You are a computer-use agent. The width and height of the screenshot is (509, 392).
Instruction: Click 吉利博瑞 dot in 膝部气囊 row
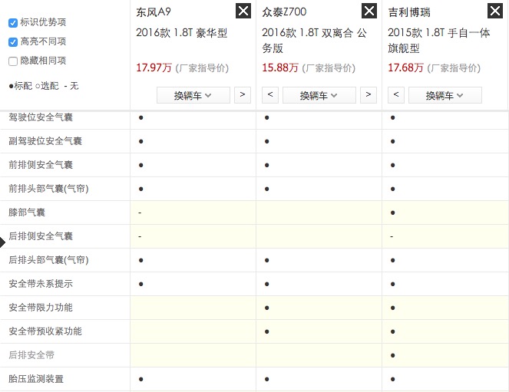pos(393,212)
